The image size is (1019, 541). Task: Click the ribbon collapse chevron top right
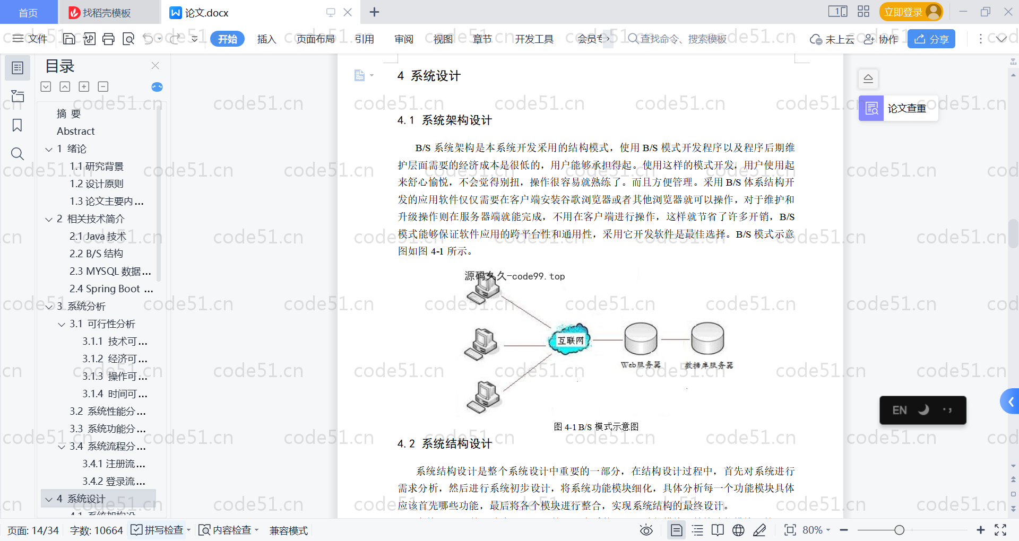(1001, 39)
